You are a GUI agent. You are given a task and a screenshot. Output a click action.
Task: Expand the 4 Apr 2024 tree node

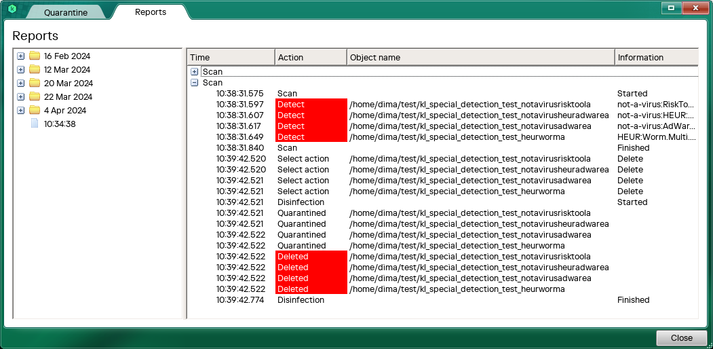click(20, 111)
